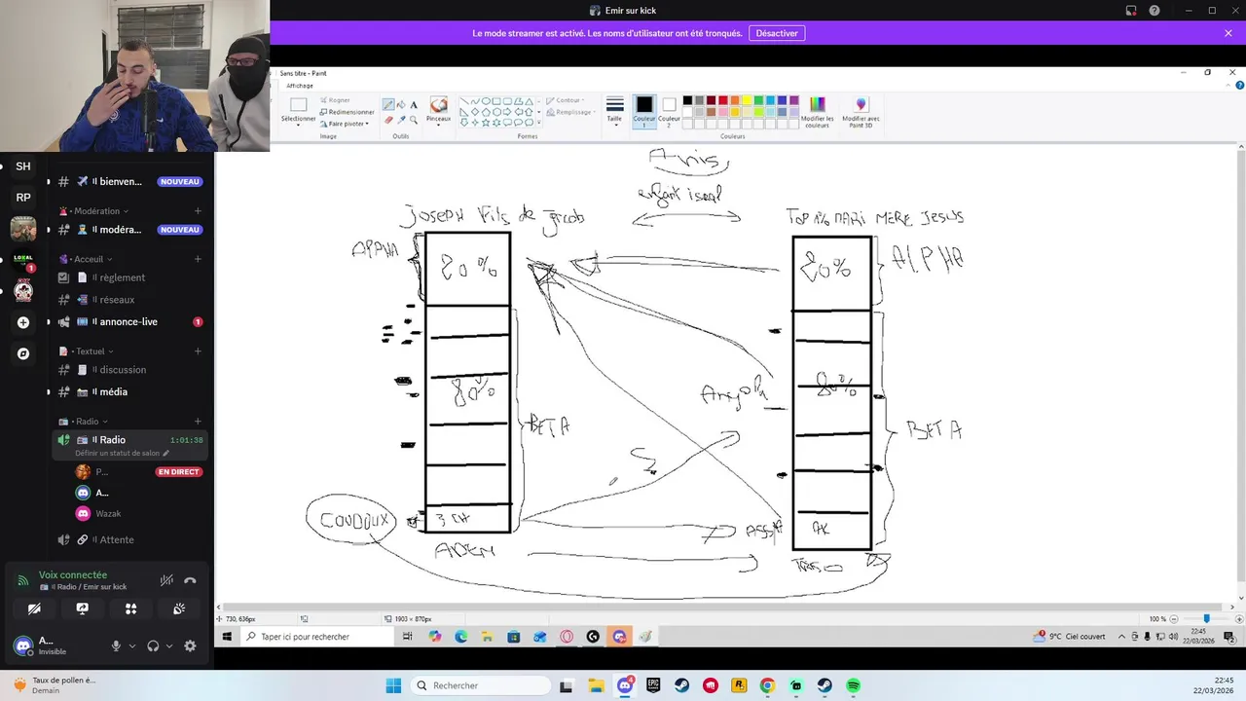The image size is (1246, 701).
Task: Toggle noise suppression in voice panel
Action: coord(166,580)
